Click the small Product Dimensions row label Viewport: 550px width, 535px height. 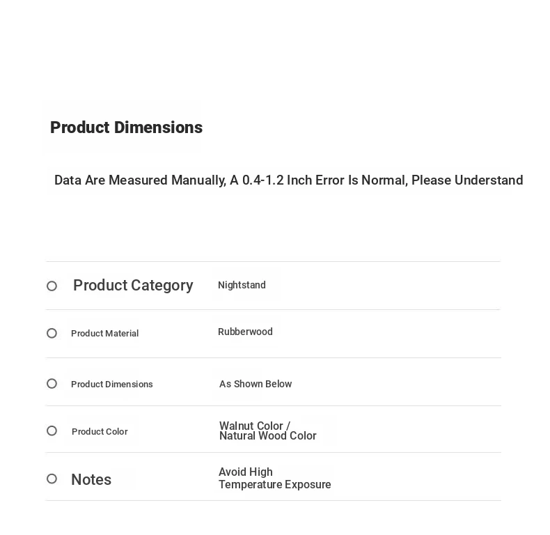111,385
